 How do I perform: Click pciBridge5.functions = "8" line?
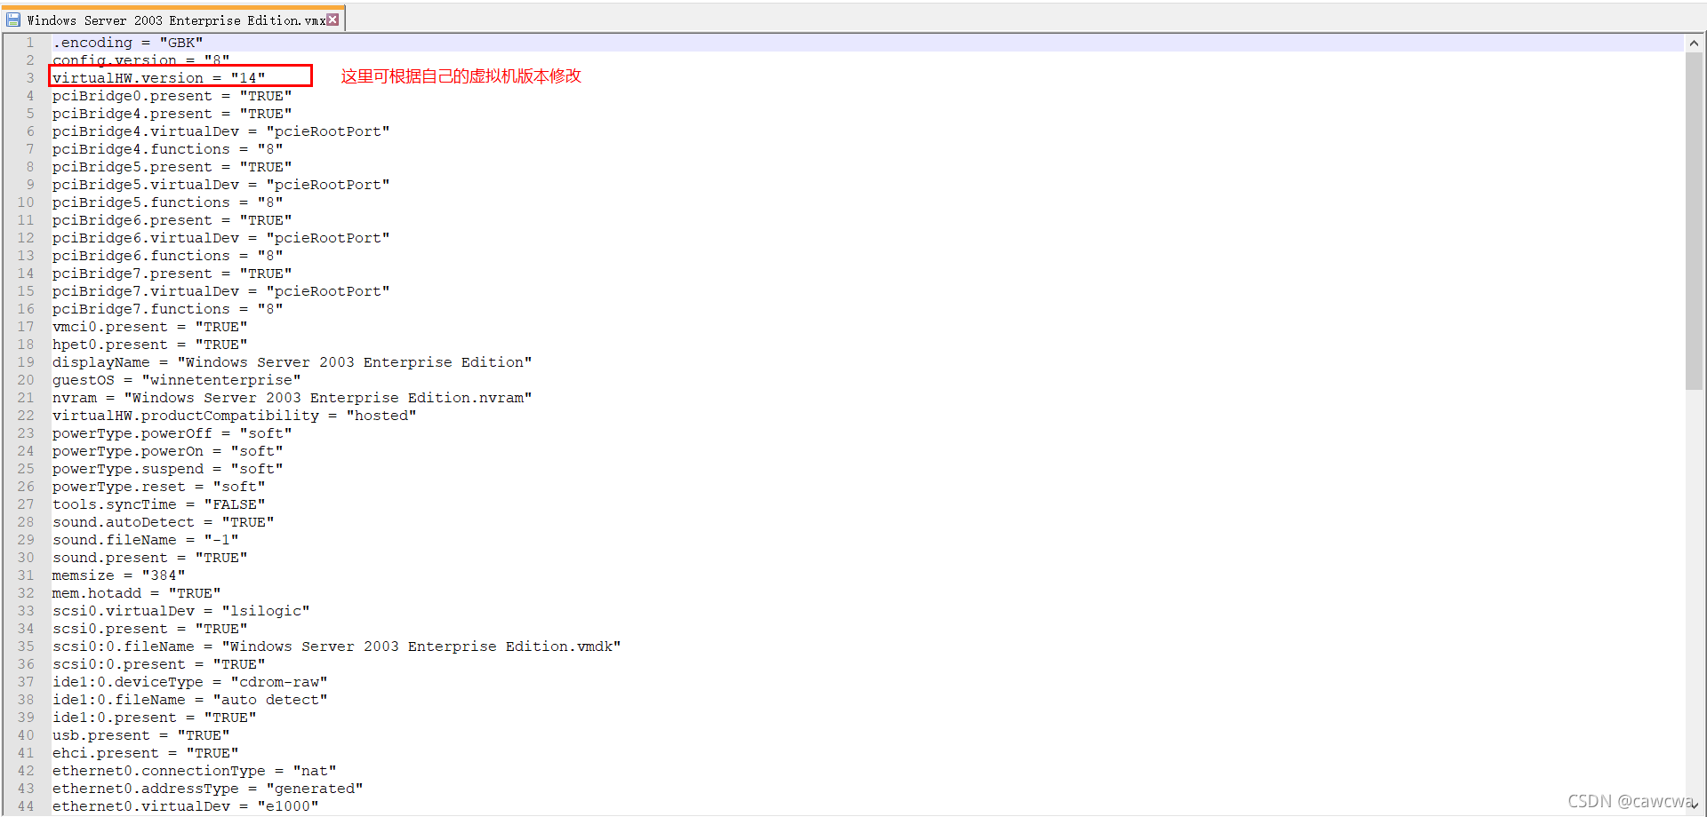click(167, 202)
